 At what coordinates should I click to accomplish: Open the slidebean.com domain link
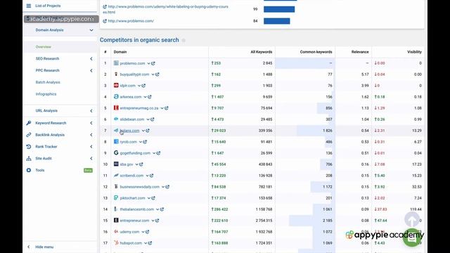(x=132, y=119)
